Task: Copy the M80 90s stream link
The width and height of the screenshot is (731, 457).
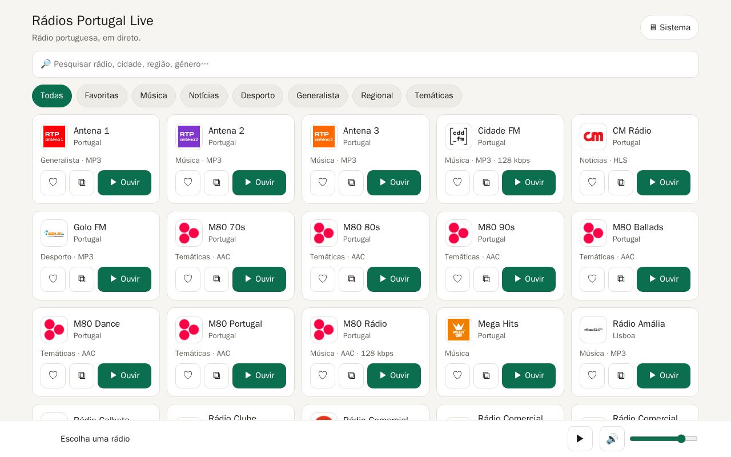Action: click(486, 279)
